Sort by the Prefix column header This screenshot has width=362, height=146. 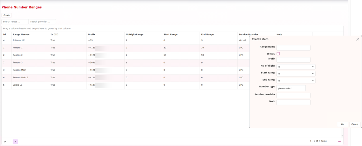click(92, 34)
